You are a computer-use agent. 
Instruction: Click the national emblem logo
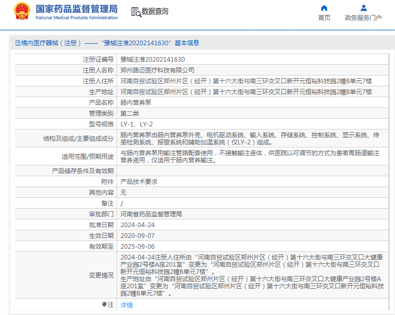pyautogui.click(x=22, y=11)
